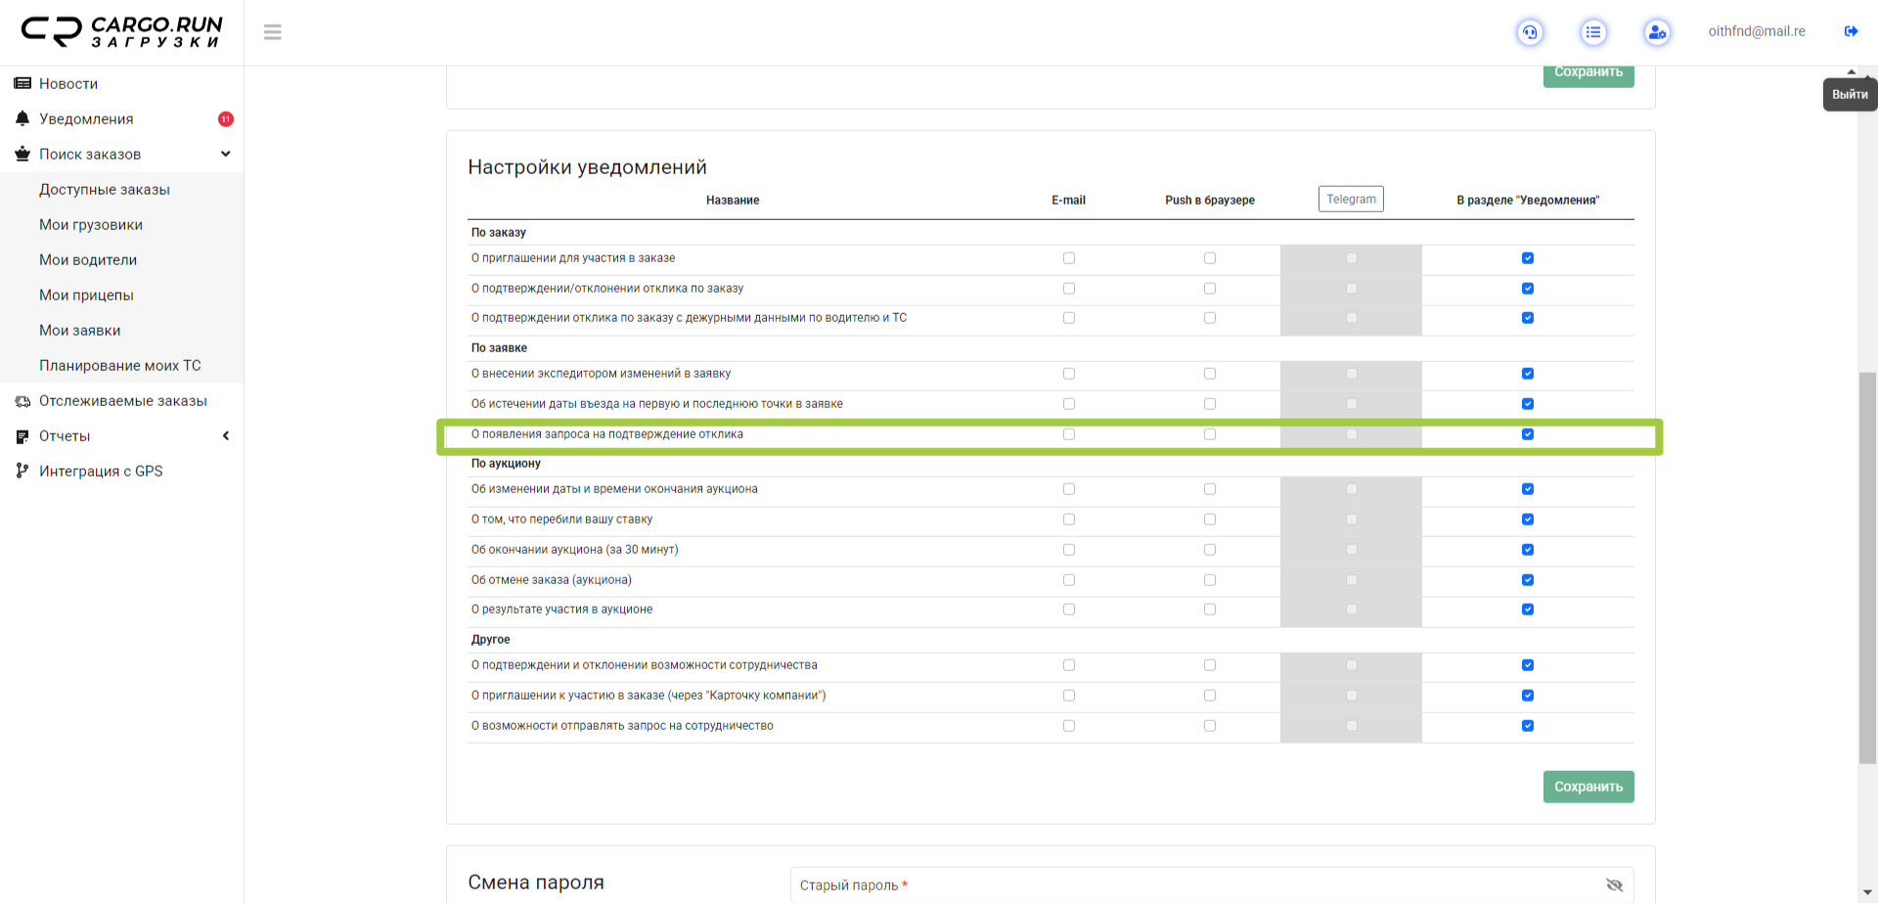Open the list icon in the header
The width and height of the screenshot is (1878, 903).
pos(1593,32)
